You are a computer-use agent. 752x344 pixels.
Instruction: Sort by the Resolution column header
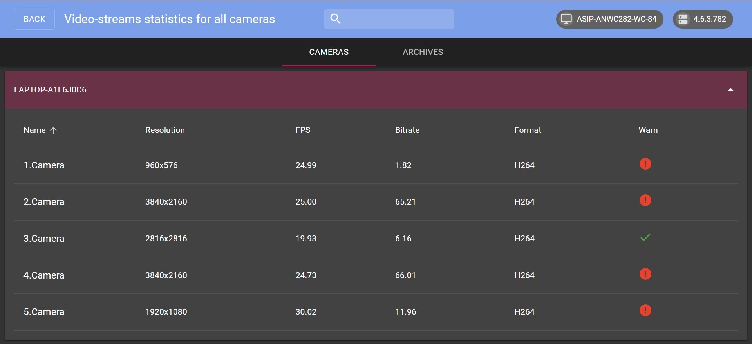(x=165, y=130)
